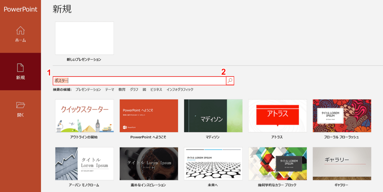Choose the 未来へ theme thumbnail
Viewport: 383px width, 192px height.
[x=213, y=164]
